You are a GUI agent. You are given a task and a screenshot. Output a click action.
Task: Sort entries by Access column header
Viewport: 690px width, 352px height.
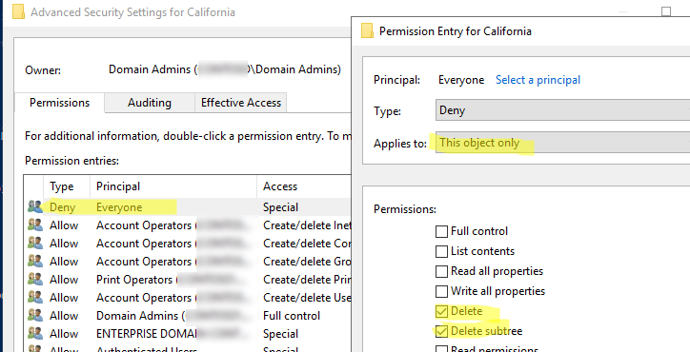tap(304, 186)
